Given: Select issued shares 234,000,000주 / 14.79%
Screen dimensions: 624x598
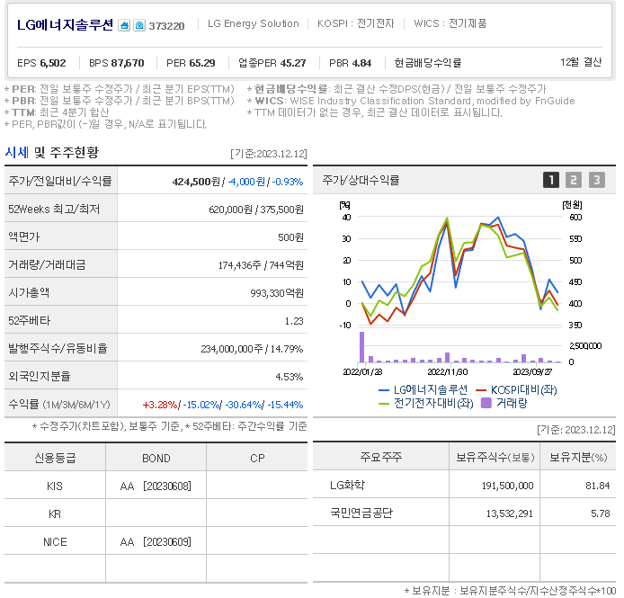Looking at the screenshot, I should 252,349.
